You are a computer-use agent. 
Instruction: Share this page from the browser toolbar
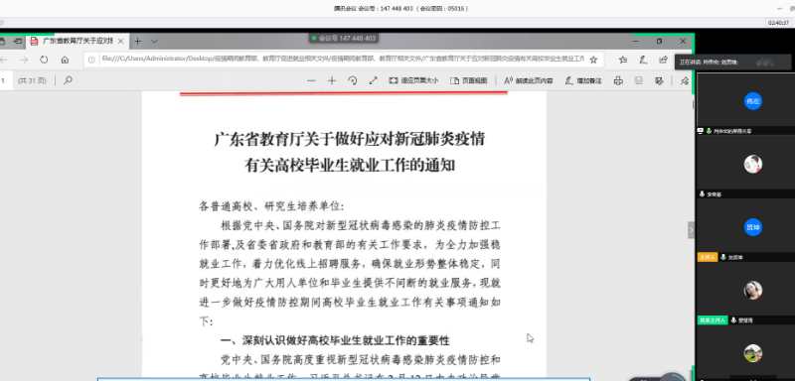pos(663,60)
